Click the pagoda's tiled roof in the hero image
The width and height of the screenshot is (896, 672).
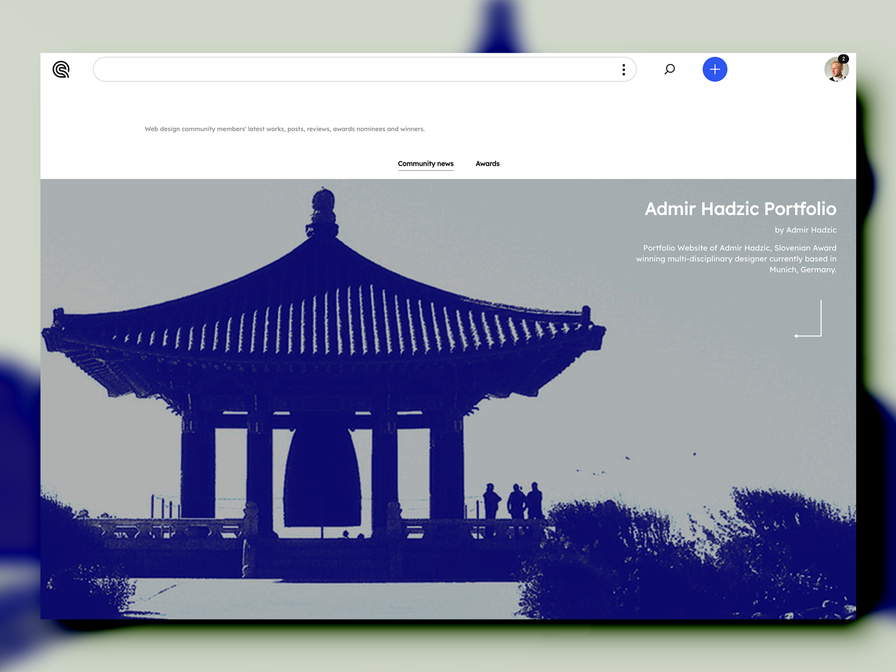[325, 314]
